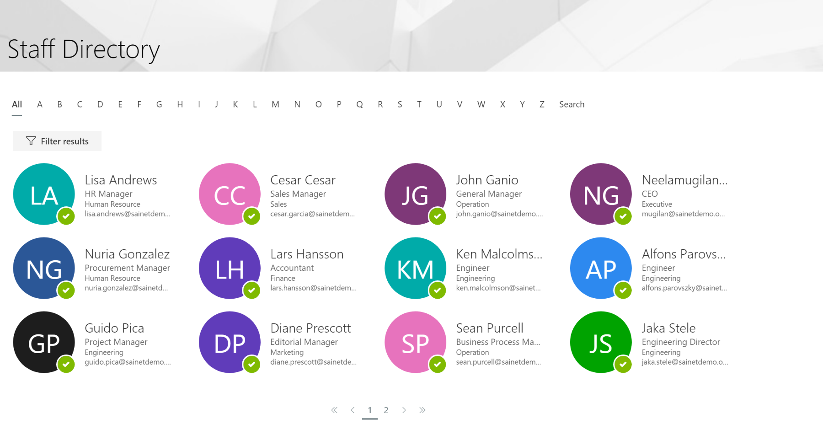Open Ken Malcolmson's avatar
823x430 pixels.
click(x=415, y=268)
